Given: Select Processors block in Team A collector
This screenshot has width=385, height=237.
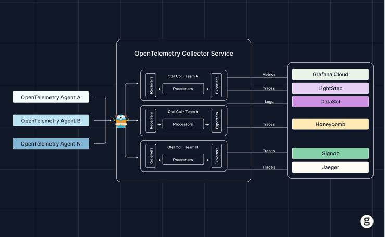Looking at the screenshot, I should [x=183, y=89].
